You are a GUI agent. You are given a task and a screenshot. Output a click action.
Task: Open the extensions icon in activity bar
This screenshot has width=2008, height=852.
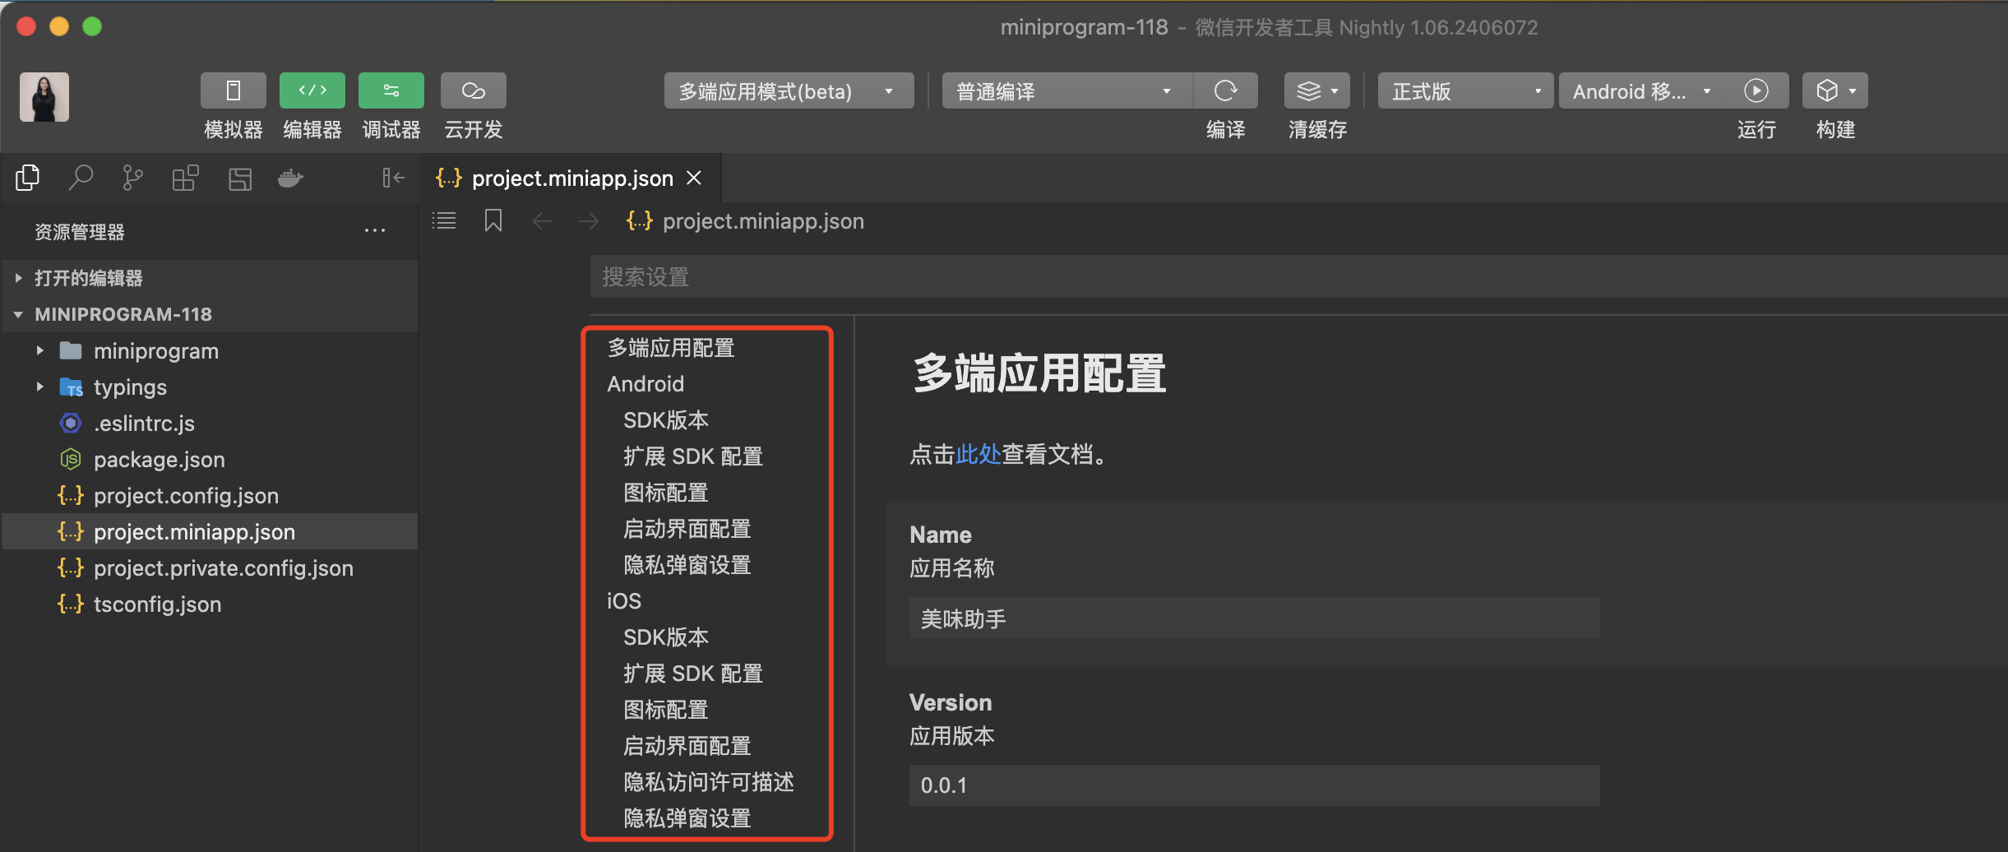click(185, 178)
